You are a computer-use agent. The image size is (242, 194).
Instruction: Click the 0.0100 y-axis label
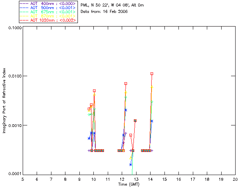coord(15,76)
